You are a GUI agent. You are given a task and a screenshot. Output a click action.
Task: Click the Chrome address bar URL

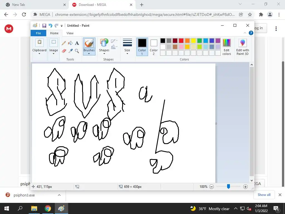coord(145,14)
